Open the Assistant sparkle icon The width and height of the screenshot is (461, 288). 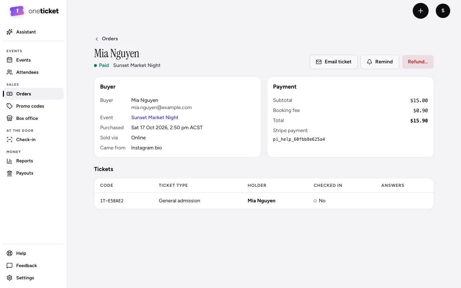(x=10, y=32)
